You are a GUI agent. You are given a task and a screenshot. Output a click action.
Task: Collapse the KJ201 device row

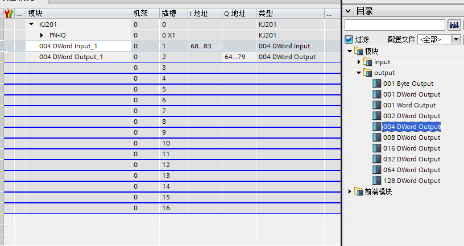(x=31, y=24)
